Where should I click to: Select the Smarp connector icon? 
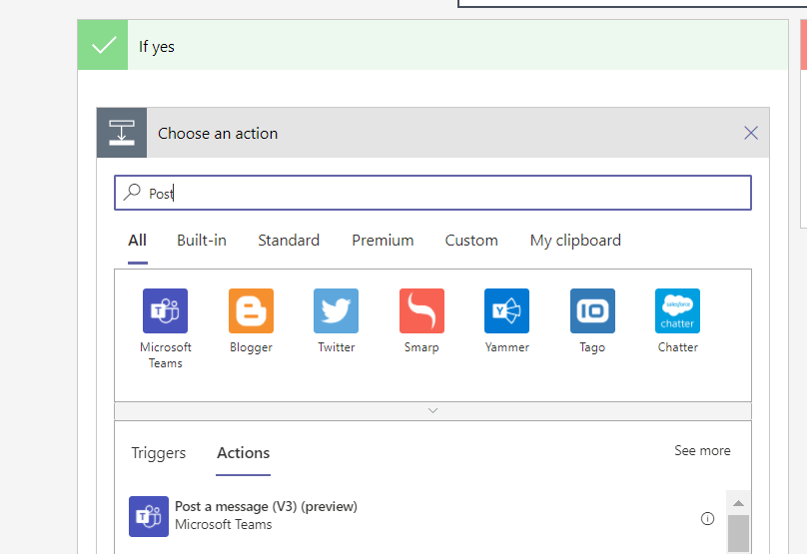[421, 311]
